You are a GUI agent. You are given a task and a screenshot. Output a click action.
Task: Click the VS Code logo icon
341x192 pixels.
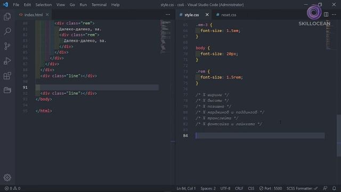point(5,5)
